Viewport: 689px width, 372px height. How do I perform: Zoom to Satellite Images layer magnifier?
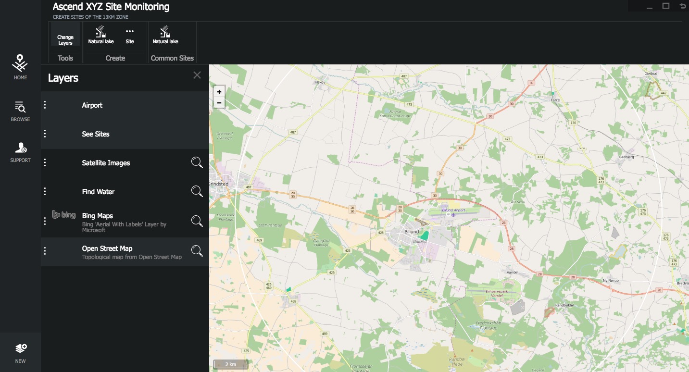(x=197, y=162)
